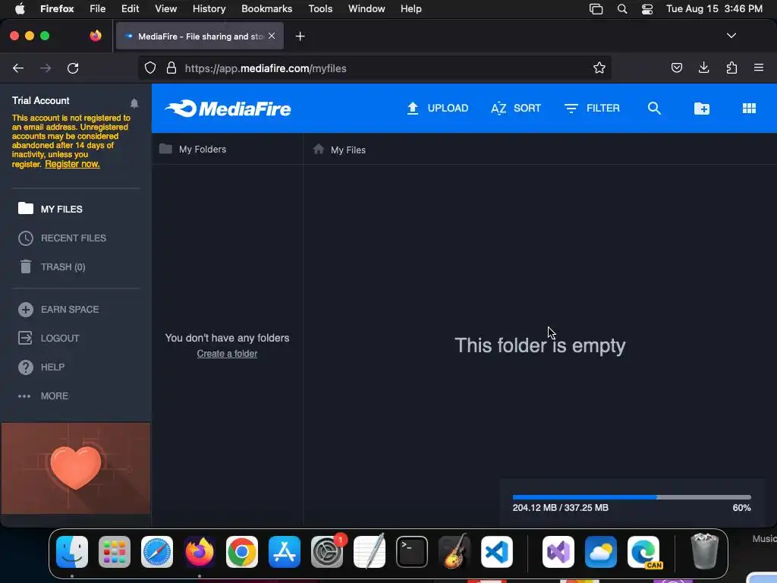The height and width of the screenshot is (583, 777).
Task: Open Firefox extensions icon
Action: pos(731,68)
